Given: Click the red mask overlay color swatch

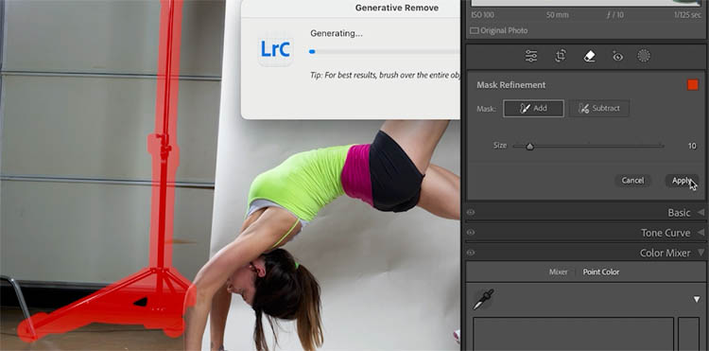Looking at the screenshot, I should coord(693,85).
